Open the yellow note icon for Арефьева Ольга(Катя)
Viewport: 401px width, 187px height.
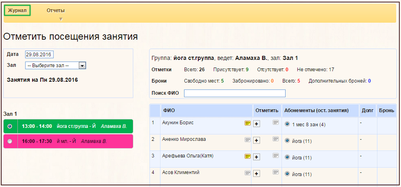[248, 156]
